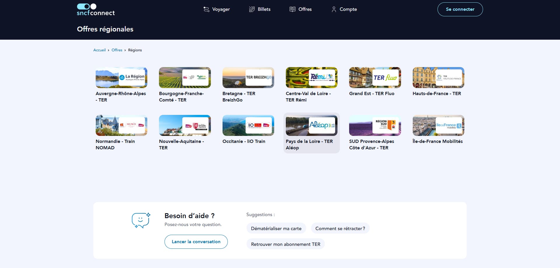The height and width of the screenshot is (268, 560).
Task: Select Normandie - Train NOMAD title
Action: click(x=115, y=145)
